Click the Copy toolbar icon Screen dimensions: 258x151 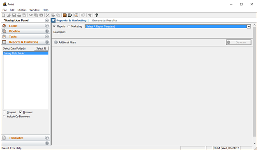coord(36,15)
